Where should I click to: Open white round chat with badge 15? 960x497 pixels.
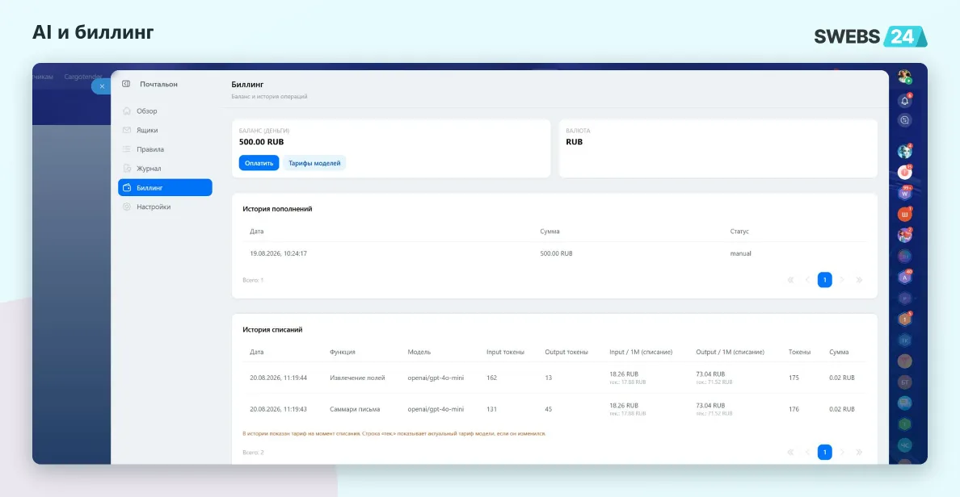pyautogui.click(x=904, y=173)
